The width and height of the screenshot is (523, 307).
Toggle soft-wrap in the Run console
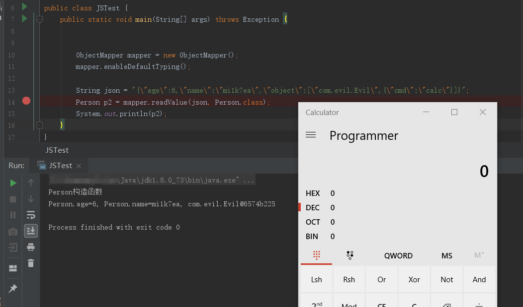(31, 215)
